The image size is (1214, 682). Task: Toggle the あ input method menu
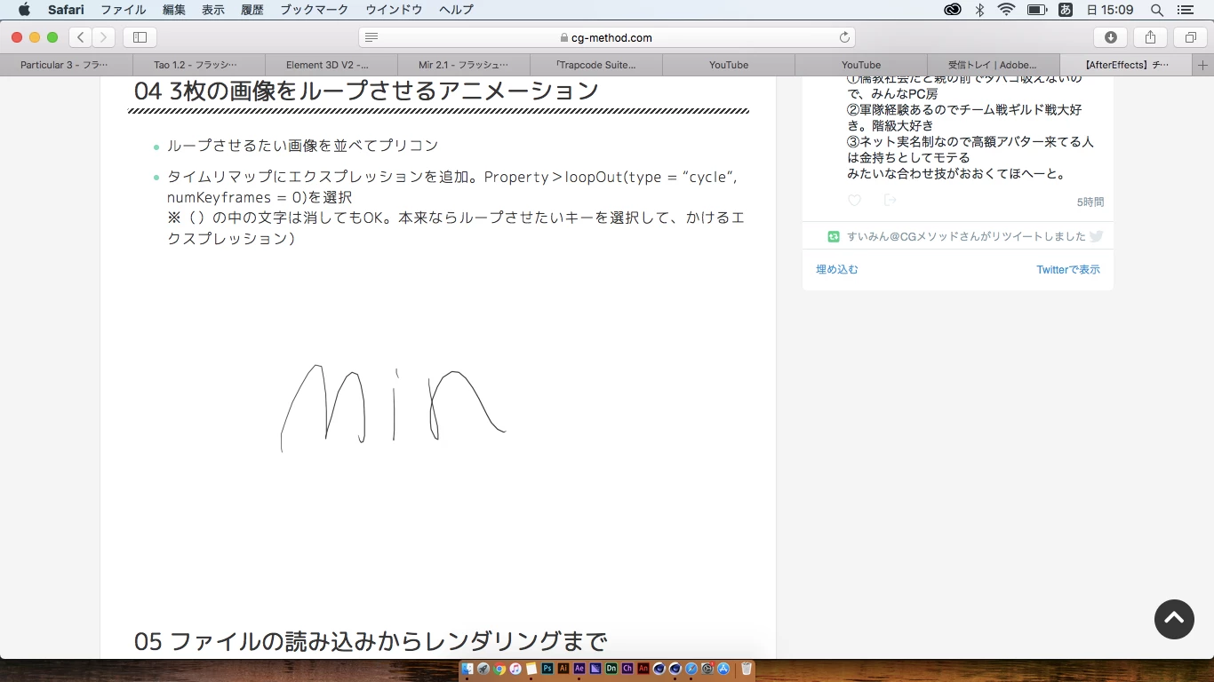(1066, 10)
